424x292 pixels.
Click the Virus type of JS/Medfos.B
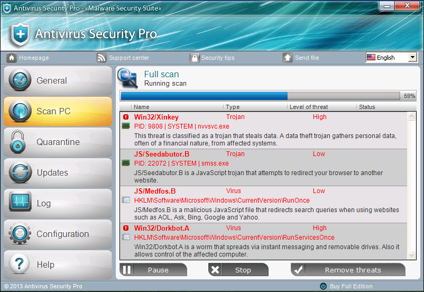point(233,191)
